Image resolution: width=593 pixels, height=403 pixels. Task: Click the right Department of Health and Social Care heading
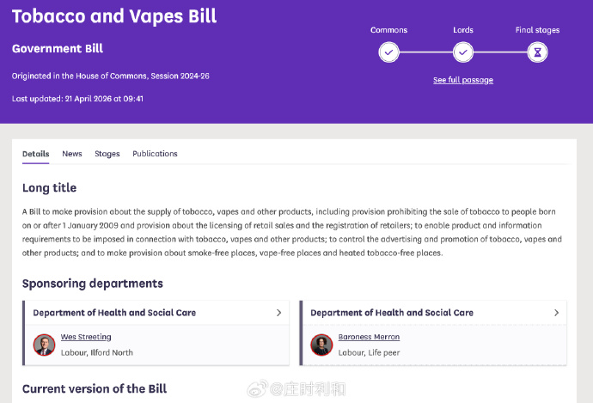[392, 313]
